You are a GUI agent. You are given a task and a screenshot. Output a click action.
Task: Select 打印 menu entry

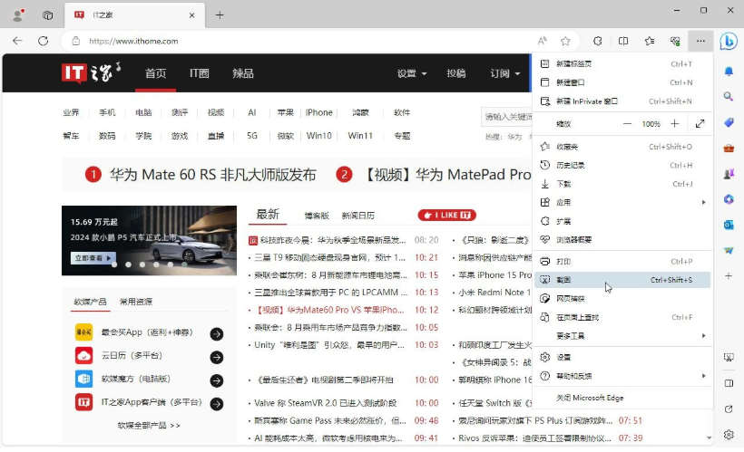tap(622, 262)
